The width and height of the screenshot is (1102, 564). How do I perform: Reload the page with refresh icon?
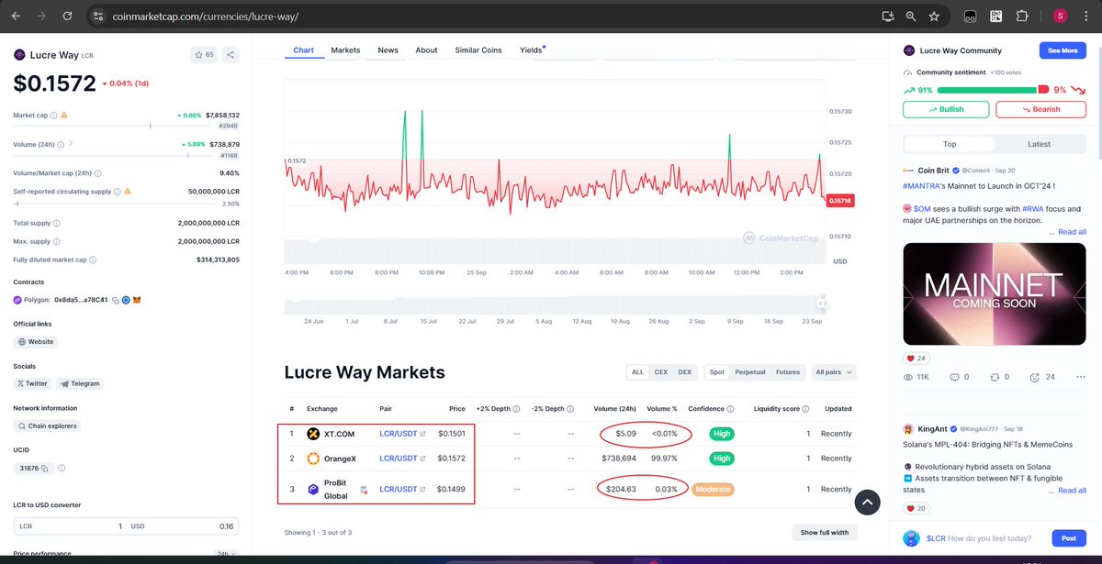pyautogui.click(x=66, y=17)
